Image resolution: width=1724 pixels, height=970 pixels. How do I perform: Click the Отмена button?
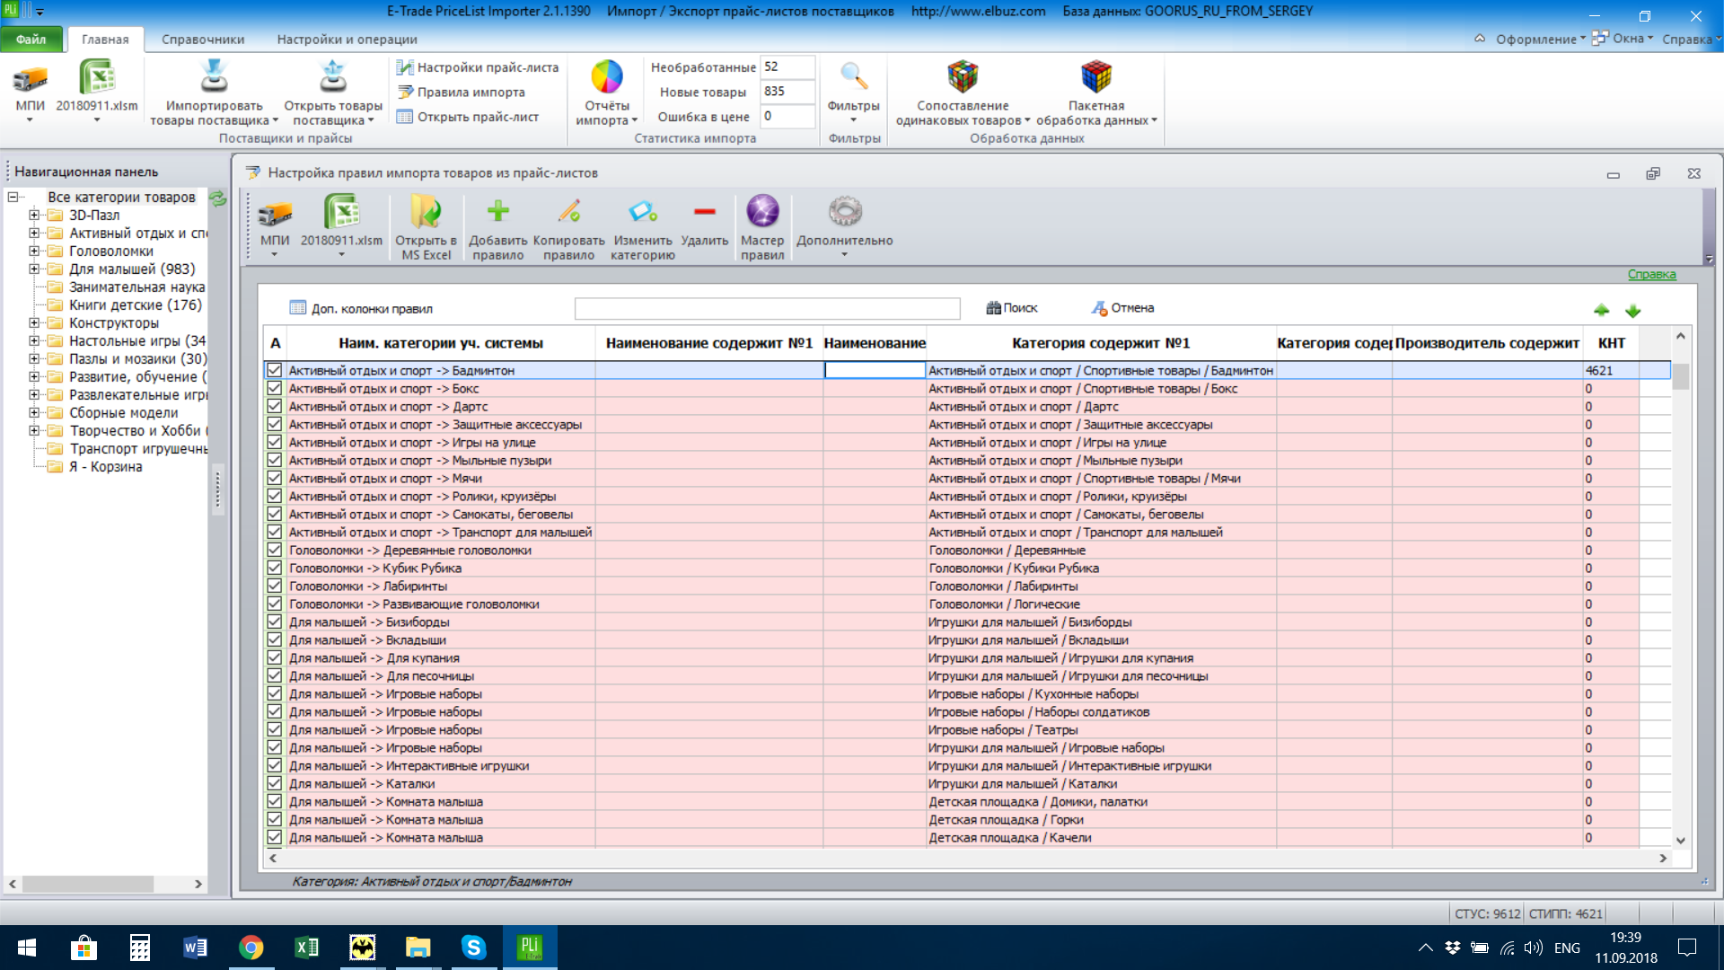tap(1122, 308)
